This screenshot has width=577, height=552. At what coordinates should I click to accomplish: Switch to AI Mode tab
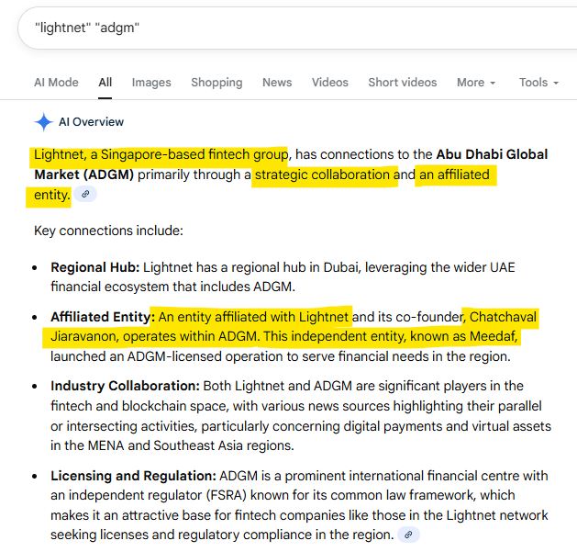[x=56, y=82]
